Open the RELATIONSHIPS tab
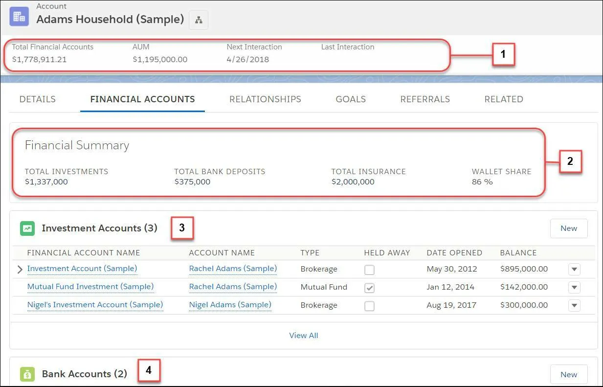This screenshot has width=603, height=387. (265, 99)
